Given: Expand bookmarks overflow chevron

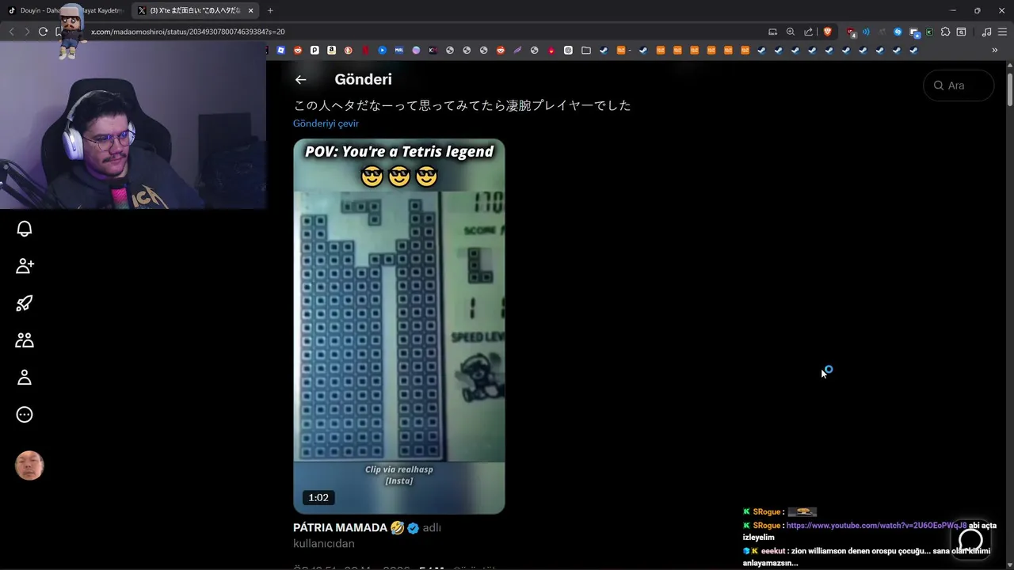Looking at the screenshot, I should click(995, 50).
